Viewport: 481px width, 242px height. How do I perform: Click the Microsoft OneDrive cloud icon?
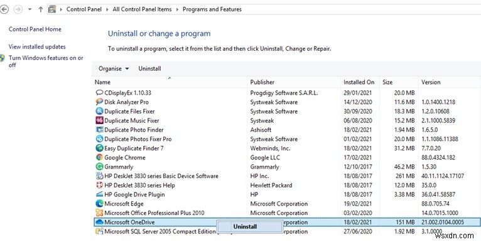[99, 222]
